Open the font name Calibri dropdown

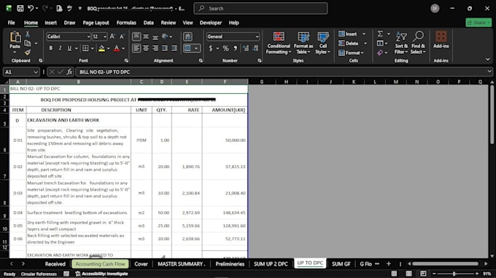coord(88,36)
